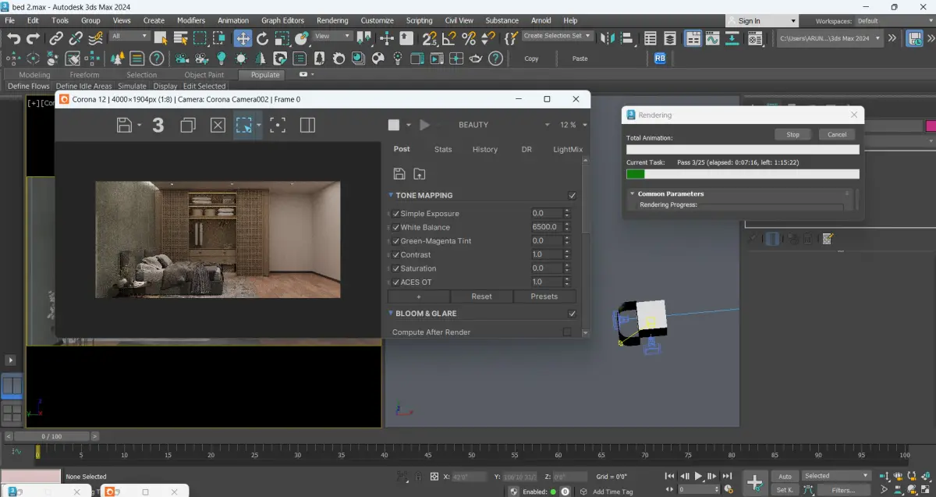This screenshot has height=497, width=936.
Task: Click the Save icon in Corona frame buffer
Action: pos(123,125)
